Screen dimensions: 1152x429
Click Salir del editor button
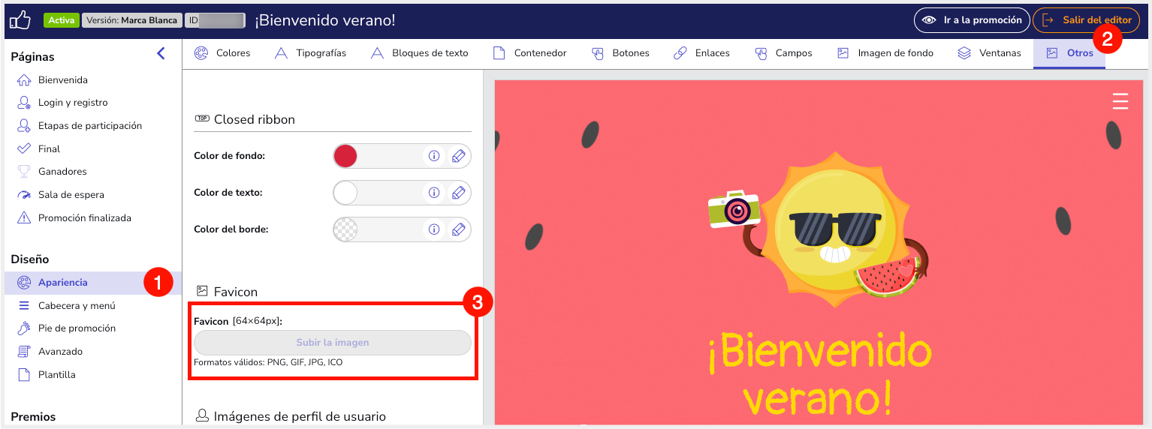[x=1086, y=20]
